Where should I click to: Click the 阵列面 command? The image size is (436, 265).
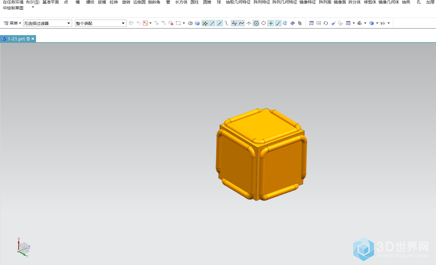point(325,2)
